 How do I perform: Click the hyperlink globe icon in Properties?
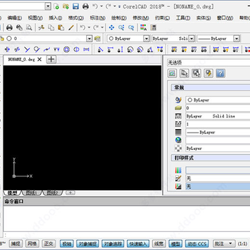[178, 140]
